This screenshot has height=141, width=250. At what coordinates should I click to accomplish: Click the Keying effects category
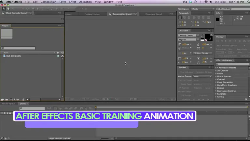(x=220, y=97)
